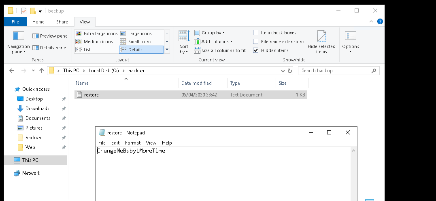Screen dimensions: 436x201
Task: Uncheck the Hidden items checkbox
Action: [256, 50]
